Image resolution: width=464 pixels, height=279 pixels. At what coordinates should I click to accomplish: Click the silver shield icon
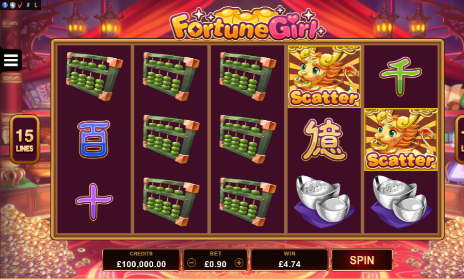coord(13,5)
